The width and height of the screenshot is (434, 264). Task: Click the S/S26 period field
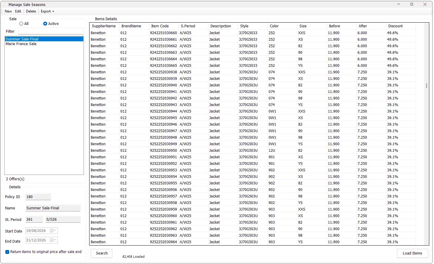(x=63, y=219)
